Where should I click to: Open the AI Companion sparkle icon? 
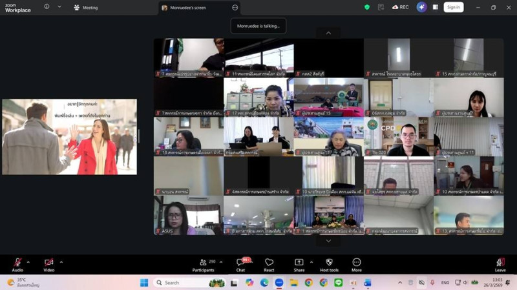[x=421, y=7]
